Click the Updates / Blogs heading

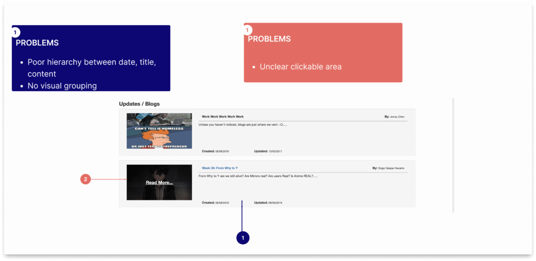[x=139, y=104]
